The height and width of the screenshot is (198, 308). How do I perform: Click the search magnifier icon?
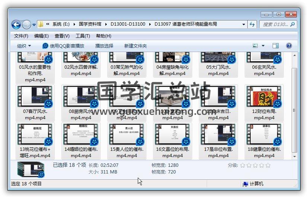click(x=292, y=24)
